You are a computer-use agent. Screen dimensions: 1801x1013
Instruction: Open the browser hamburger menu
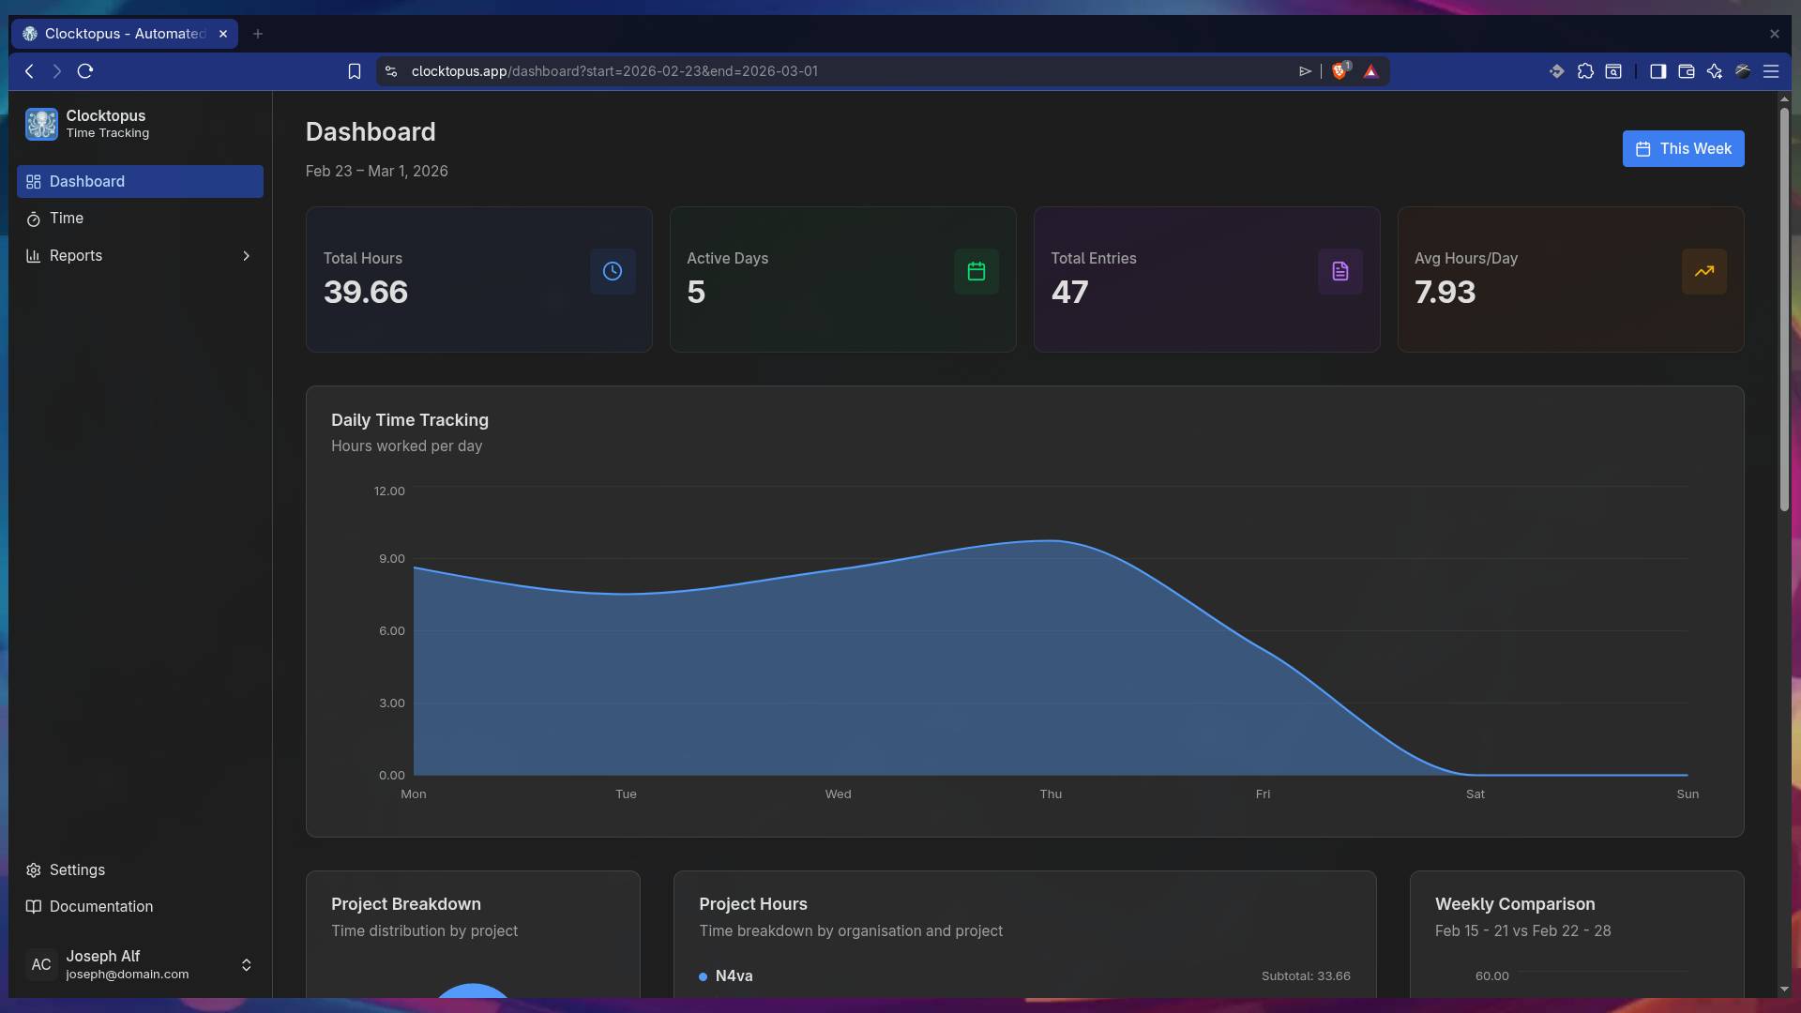point(1772,70)
